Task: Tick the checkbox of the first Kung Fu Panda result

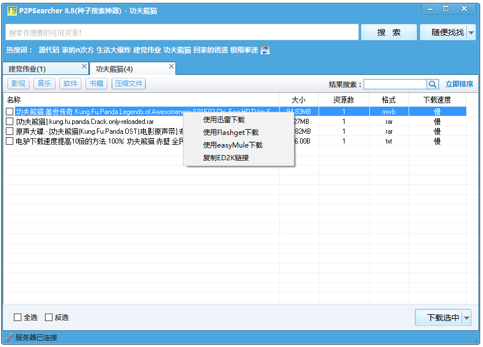Action: click(8, 111)
